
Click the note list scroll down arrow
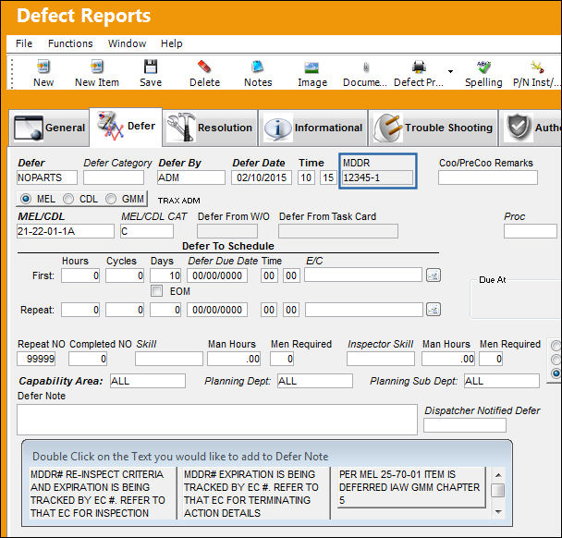pos(498,512)
